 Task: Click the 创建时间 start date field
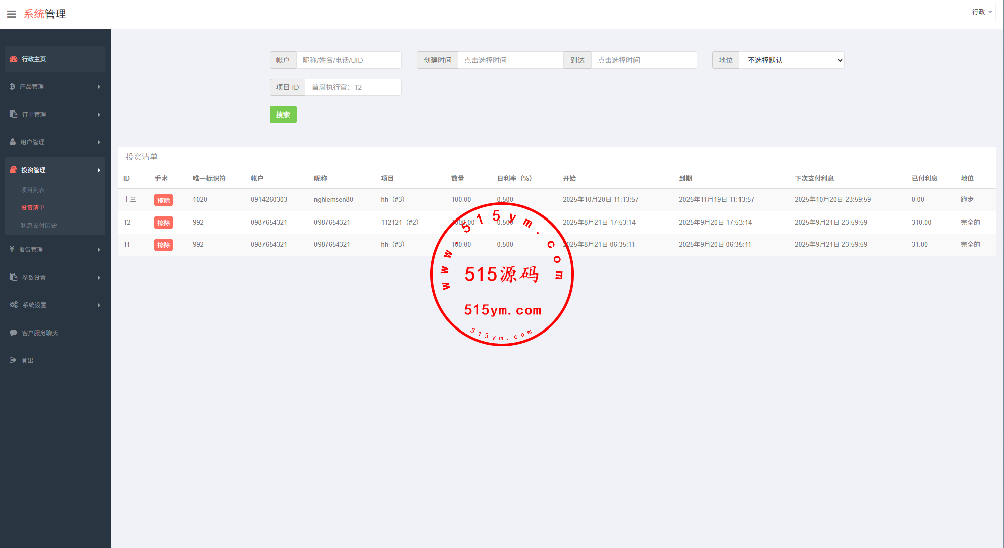pos(510,60)
